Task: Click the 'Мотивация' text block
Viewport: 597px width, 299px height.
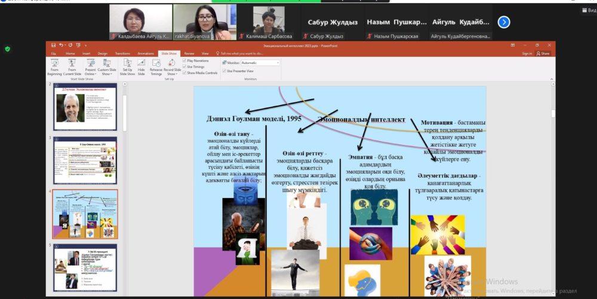Action: 453,141
